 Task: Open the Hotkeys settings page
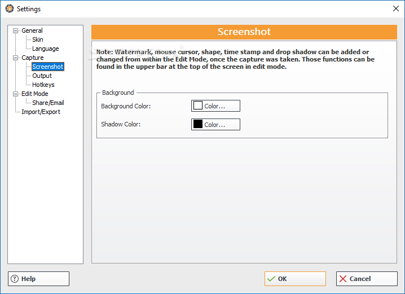(x=43, y=85)
